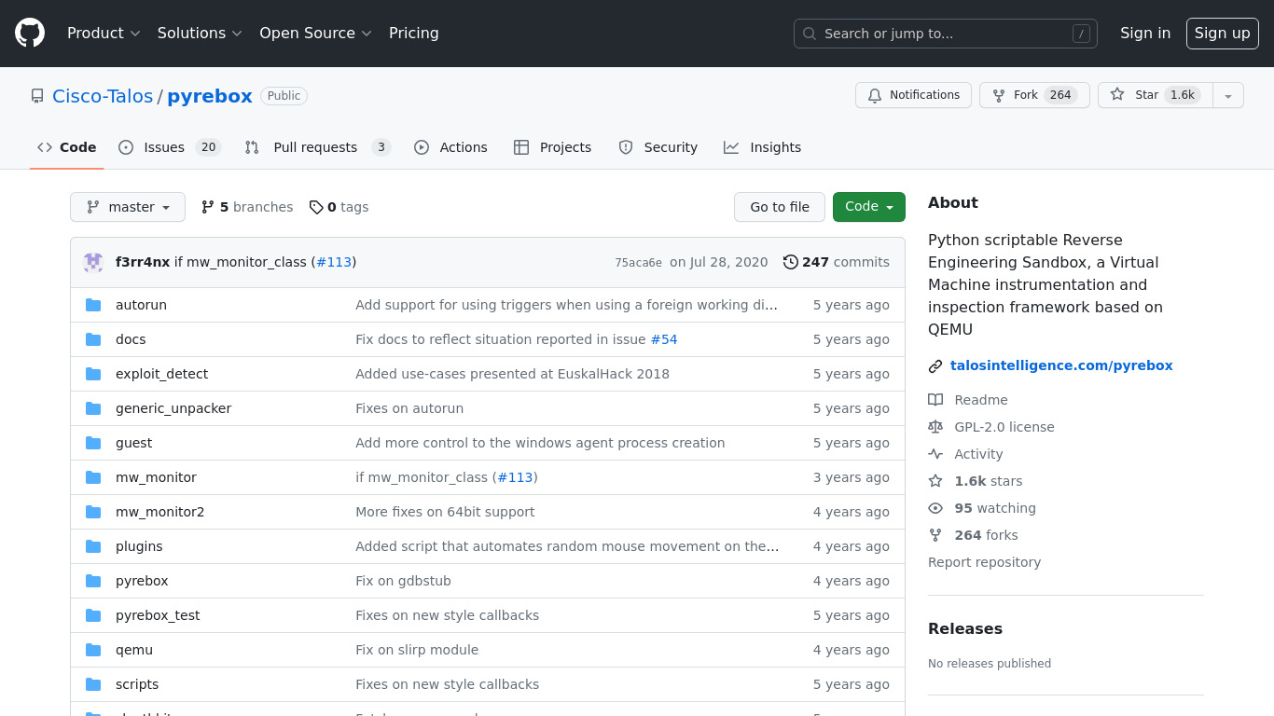Click the tag icon beside 0 tags
Viewport: 1274px width, 716px height.
point(316,207)
